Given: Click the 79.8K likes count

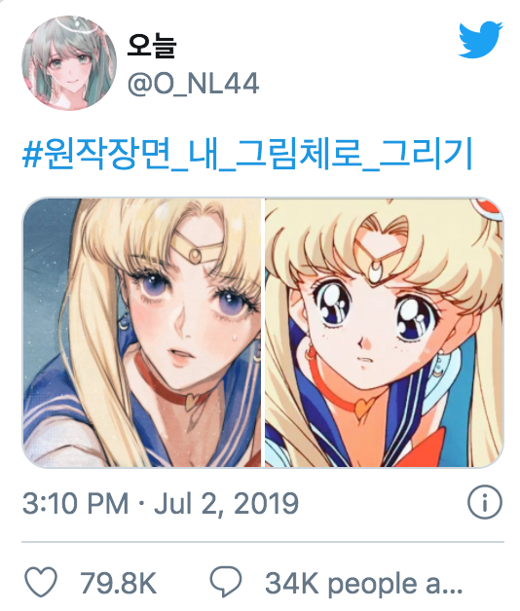Looking at the screenshot, I should (118, 584).
